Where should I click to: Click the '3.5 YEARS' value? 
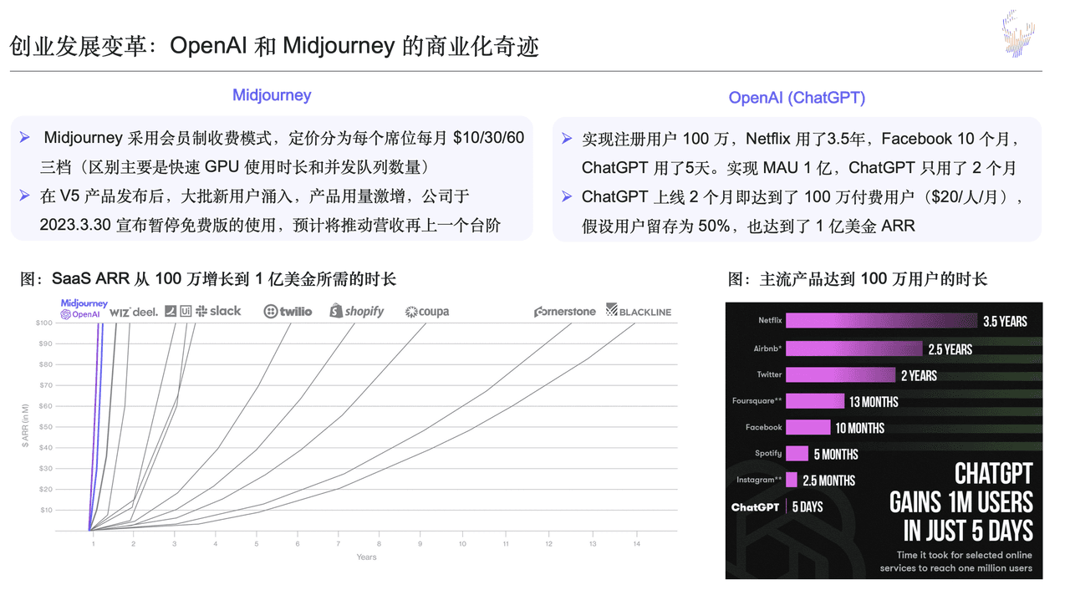point(1005,322)
